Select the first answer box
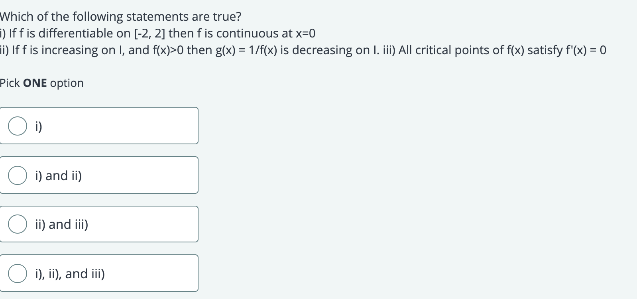637x299 pixels. [x=99, y=126]
